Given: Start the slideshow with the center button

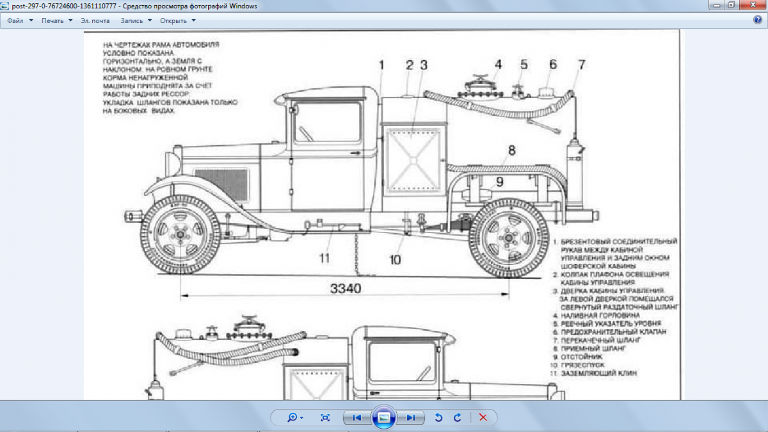Looking at the screenshot, I should click(383, 417).
